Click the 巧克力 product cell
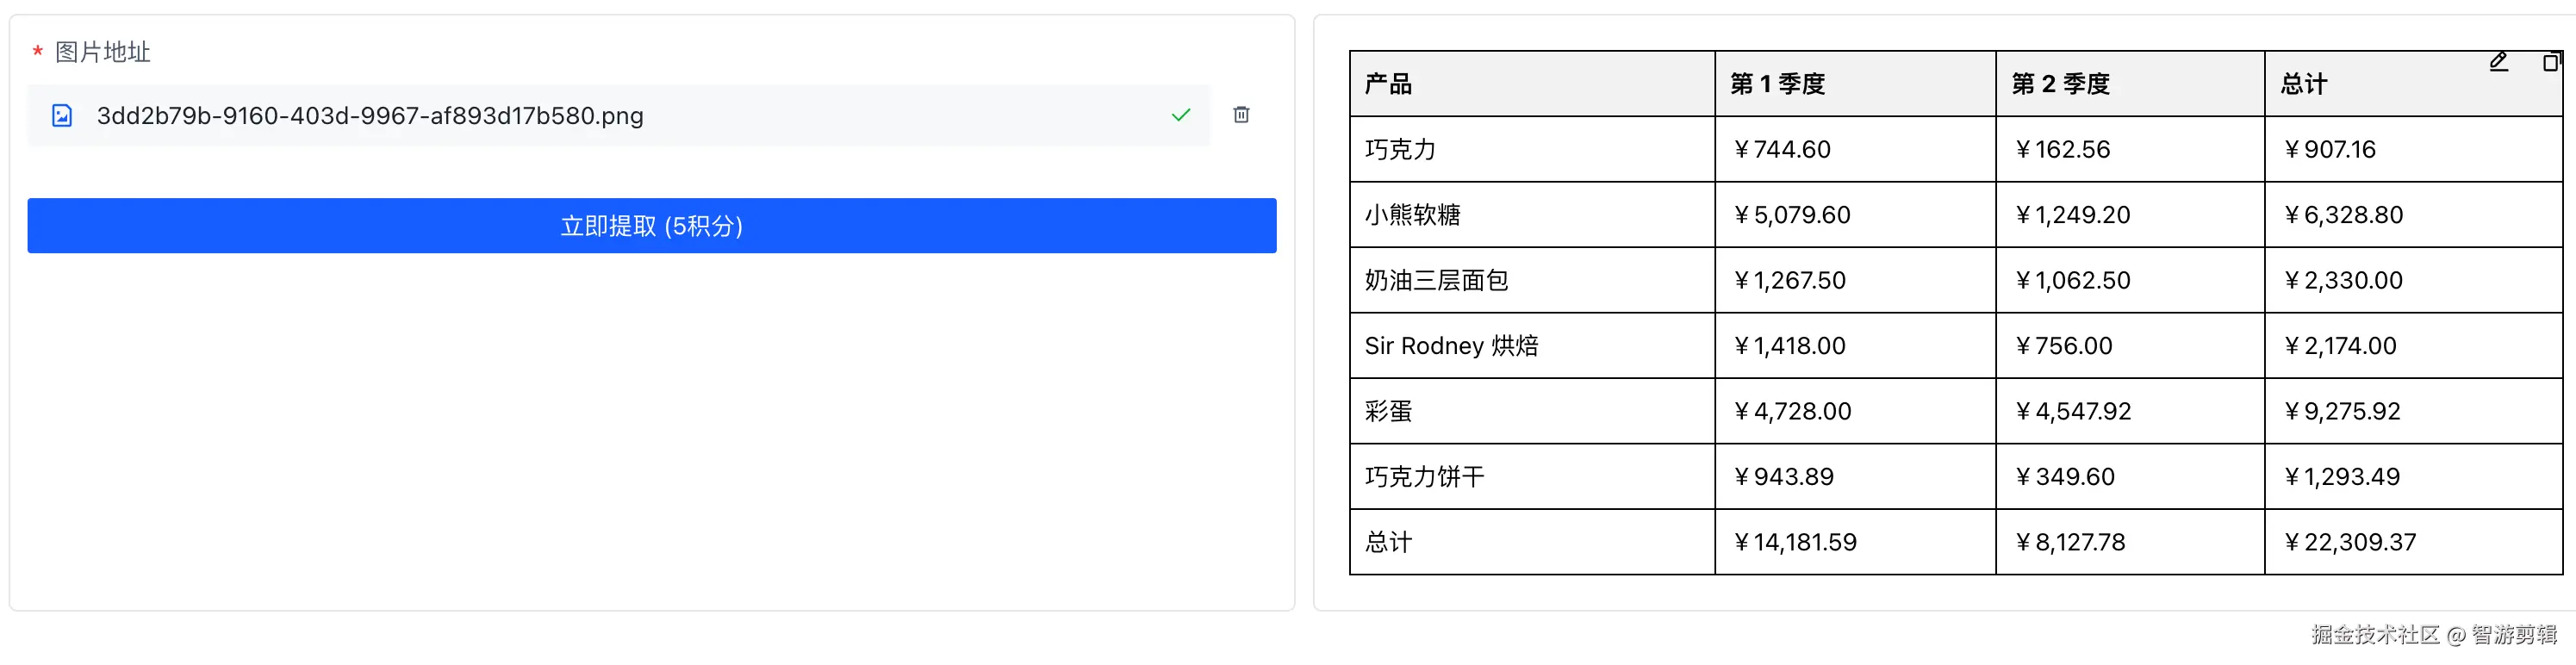Viewport: 2576px width, 665px height. [1400, 150]
